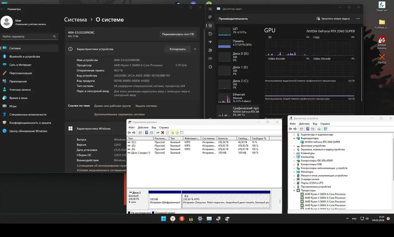This screenshot has height=237, width=394.
Task: Open the Task Manager hamburger navigation menu
Action: point(210,9)
